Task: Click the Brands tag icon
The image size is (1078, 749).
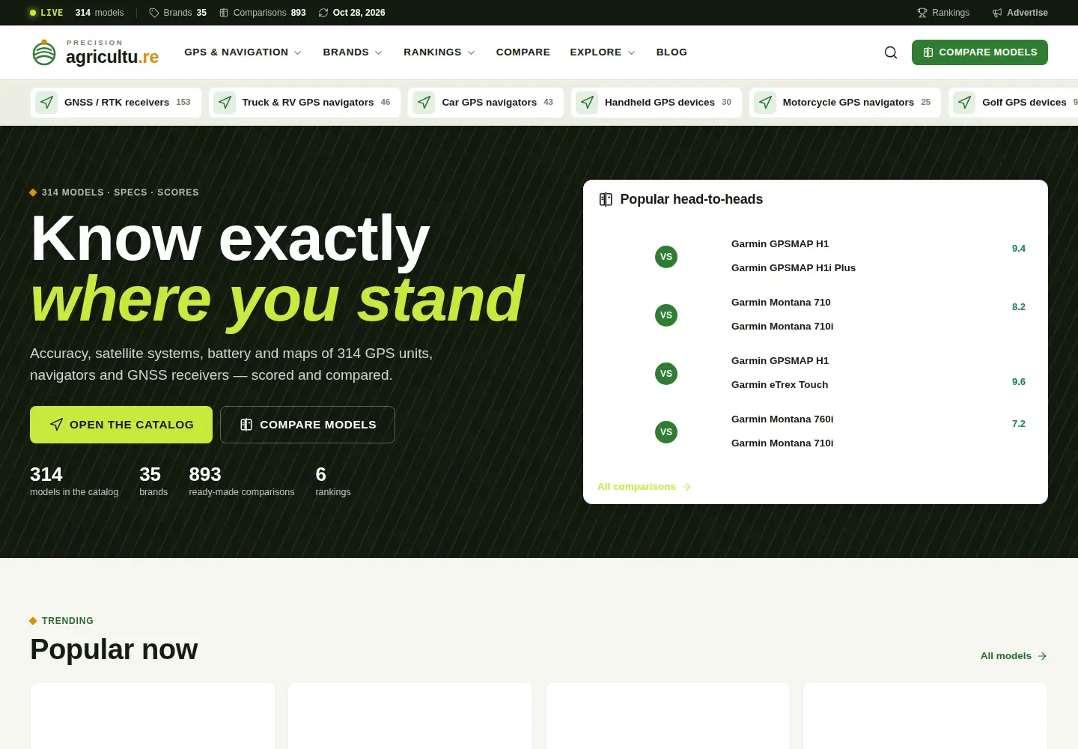Action: [x=154, y=13]
